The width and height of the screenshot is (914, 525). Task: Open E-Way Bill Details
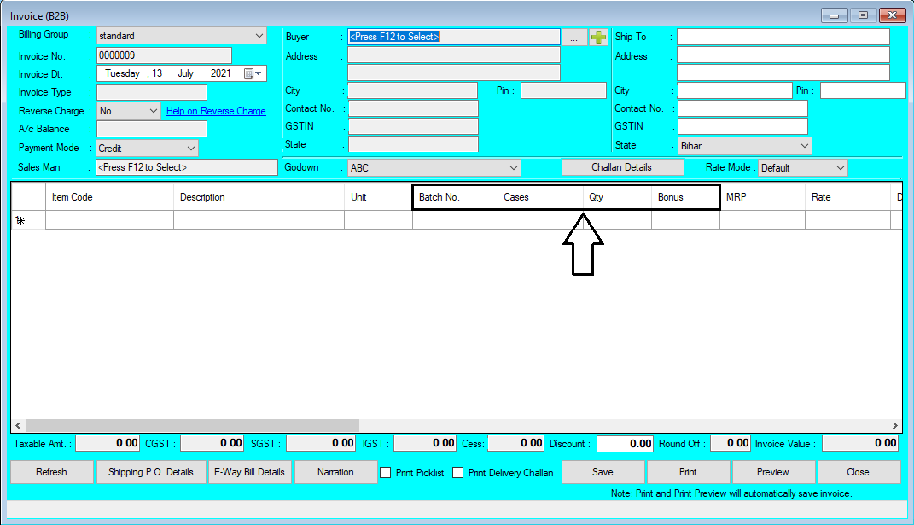pos(249,472)
